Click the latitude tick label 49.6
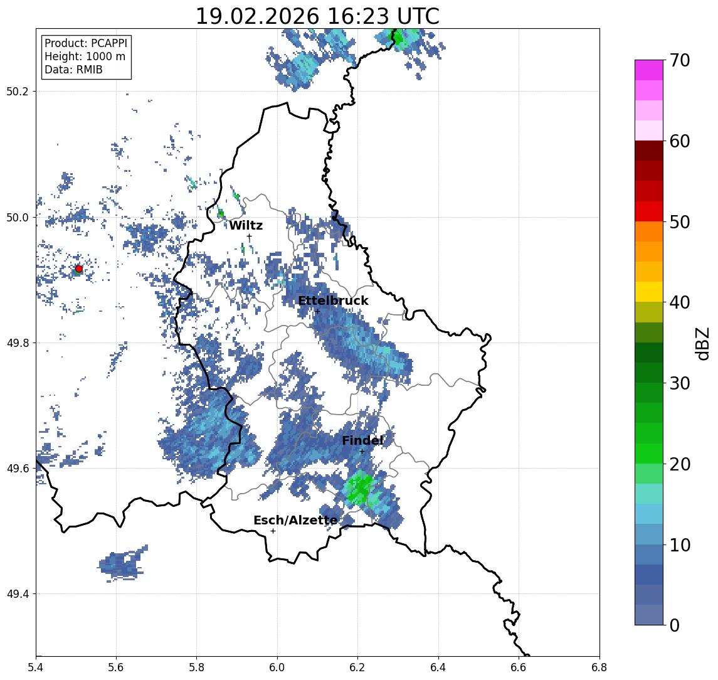 click(x=18, y=469)
